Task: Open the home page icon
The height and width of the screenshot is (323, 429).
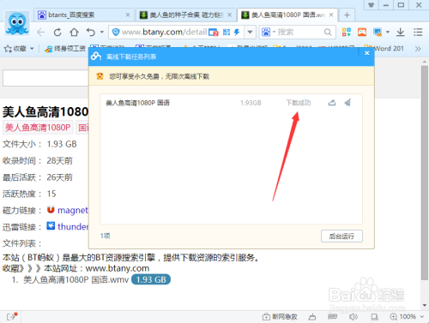Action: [x=74, y=32]
